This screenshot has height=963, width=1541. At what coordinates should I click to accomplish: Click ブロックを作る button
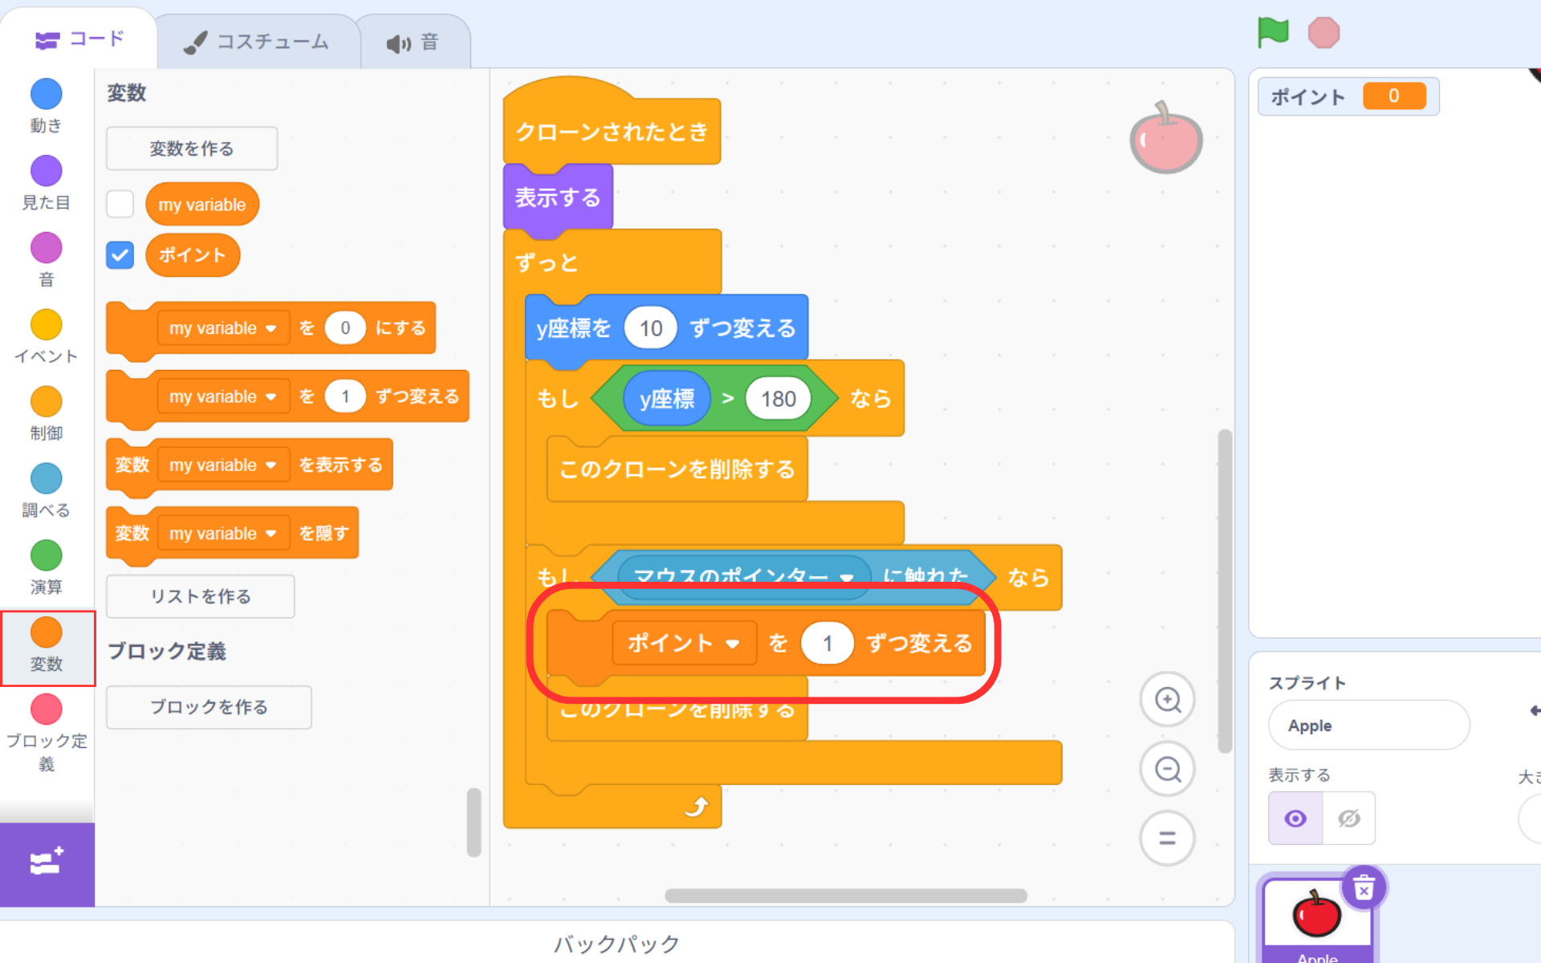(x=209, y=707)
